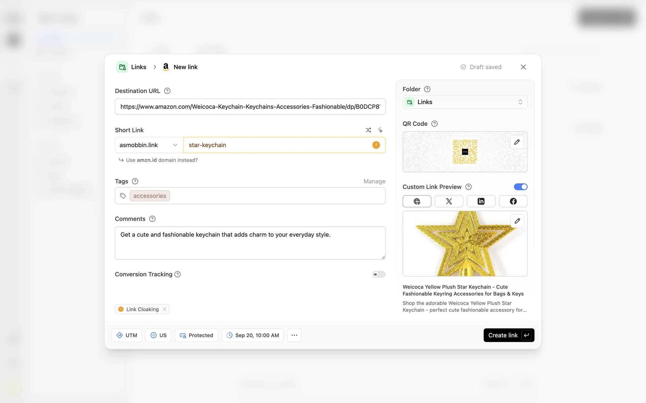This screenshot has height=403, width=646.
Task: Click the AI sparkle generate key icon
Action: [380, 130]
